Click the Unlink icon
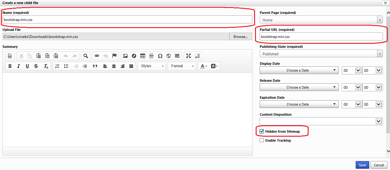The height and width of the screenshot is (170, 390). pos(106,56)
